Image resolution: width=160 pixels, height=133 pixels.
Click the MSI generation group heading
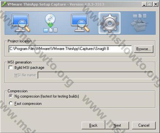[x=19, y=62]
